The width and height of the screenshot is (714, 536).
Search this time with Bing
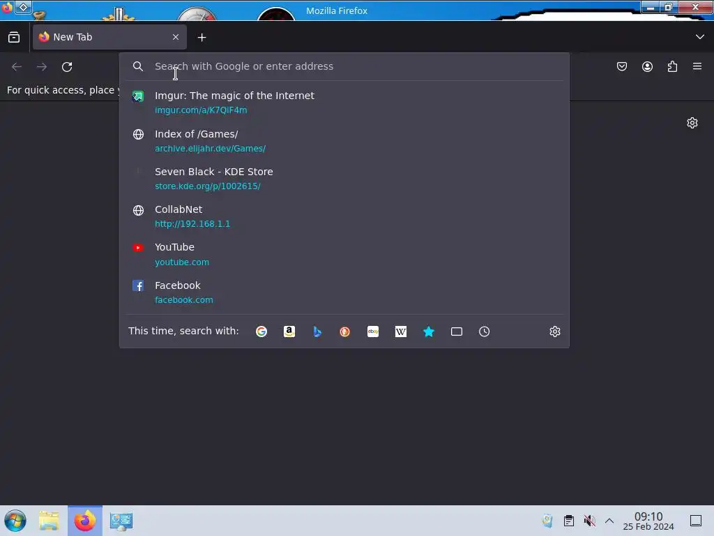point(317,332)
